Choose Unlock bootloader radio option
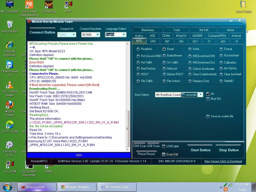The height and width of the screenshot is (192, 256). coord(190,69)
